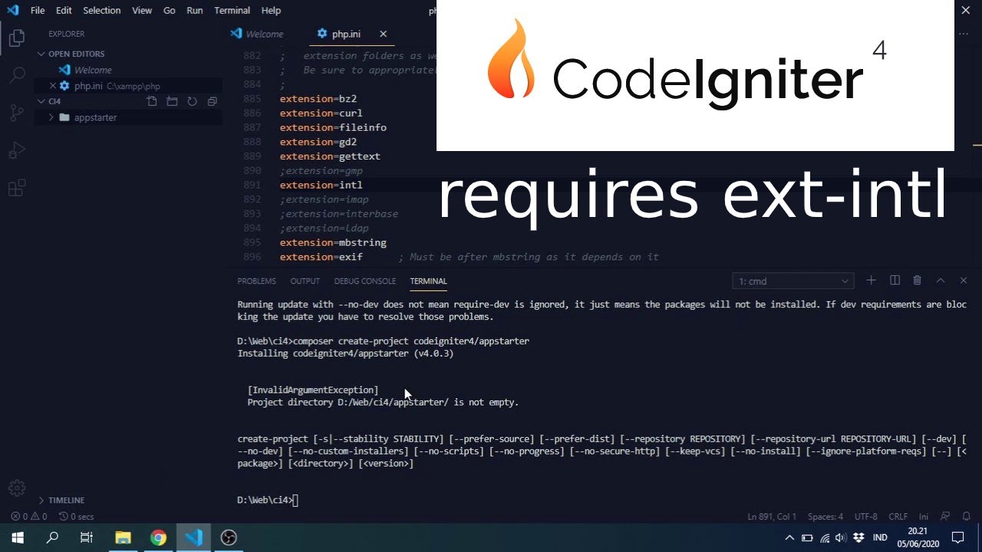The image size is (982, 552).
Task: Open More Actions ellipsis in editor
Action: 964,34
